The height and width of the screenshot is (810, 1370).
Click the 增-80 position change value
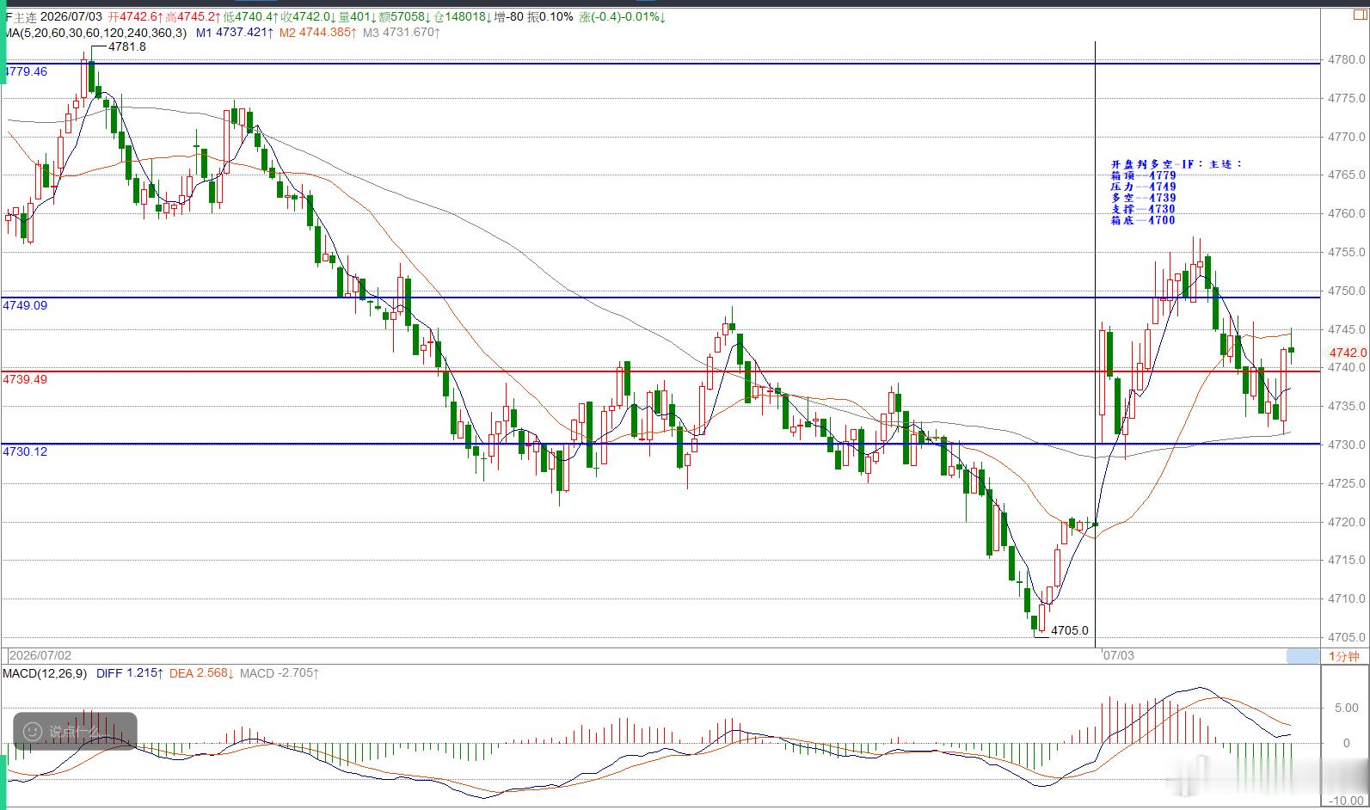pos(509,16)
